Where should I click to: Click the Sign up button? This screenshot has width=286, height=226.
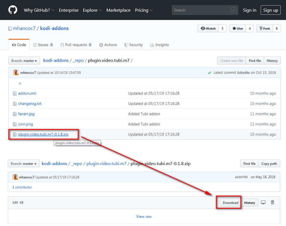pos(270,10)
